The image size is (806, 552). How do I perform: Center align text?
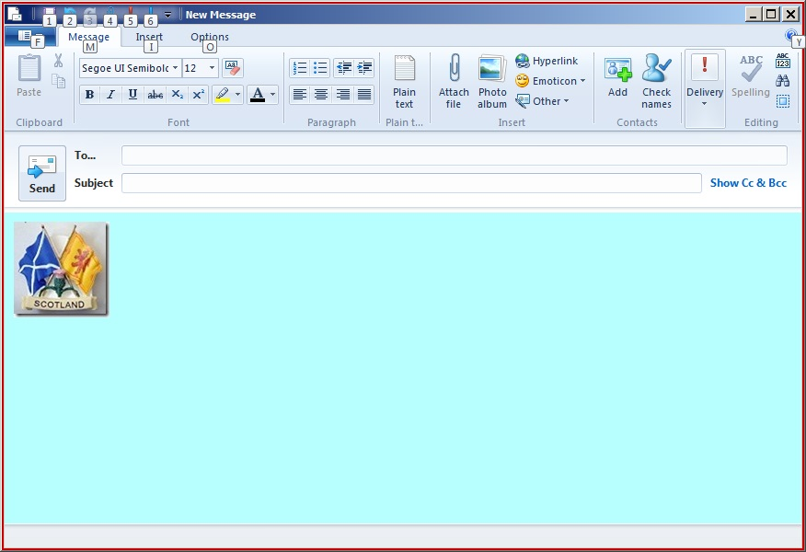click(x=321, y=95)
